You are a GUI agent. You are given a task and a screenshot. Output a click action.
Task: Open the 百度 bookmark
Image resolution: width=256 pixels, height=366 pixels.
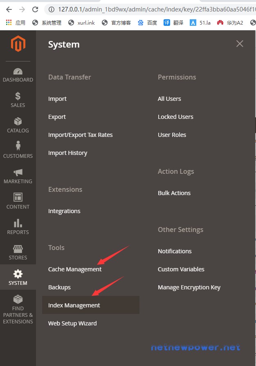[x=148, y=23]
